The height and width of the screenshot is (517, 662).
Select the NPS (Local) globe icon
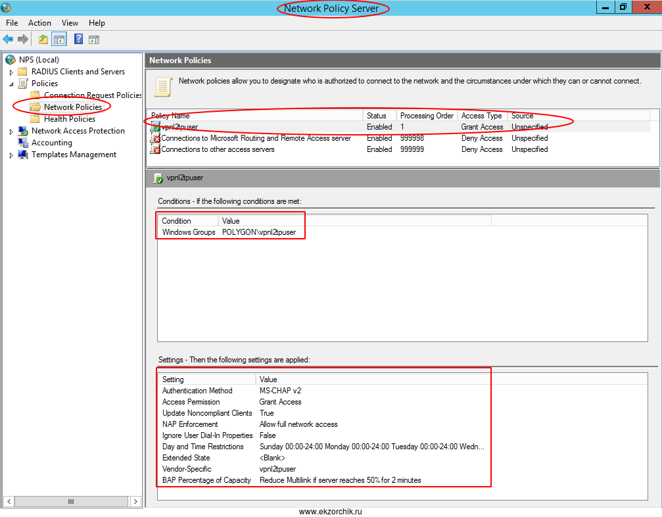11,60
